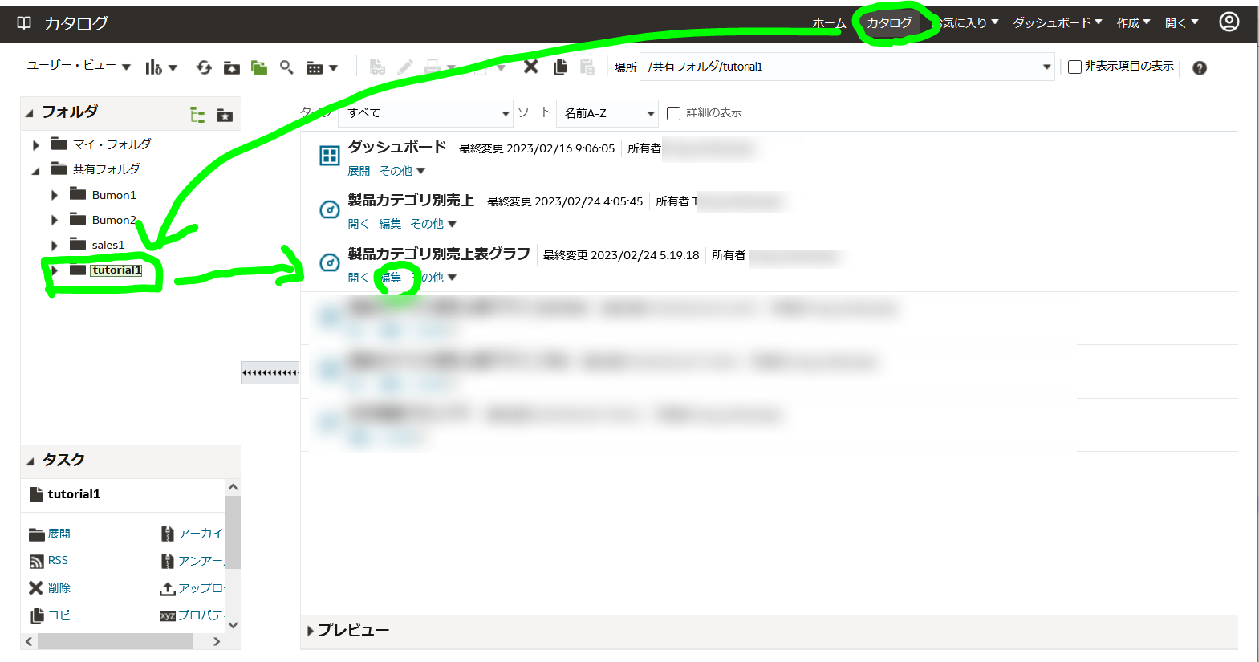Collapse the 共有フォルダ tree node
The image size is (1259, 662).
(x=35, y=171)
